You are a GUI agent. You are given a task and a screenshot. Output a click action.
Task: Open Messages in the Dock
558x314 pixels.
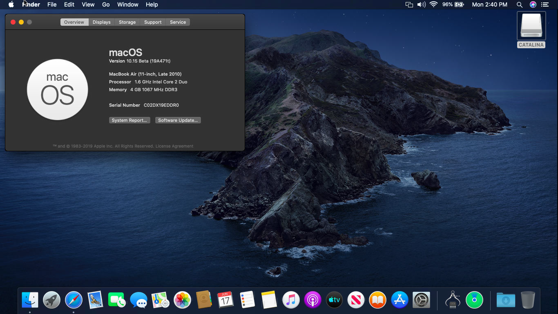pyautogui.click(x=139, y=300)
